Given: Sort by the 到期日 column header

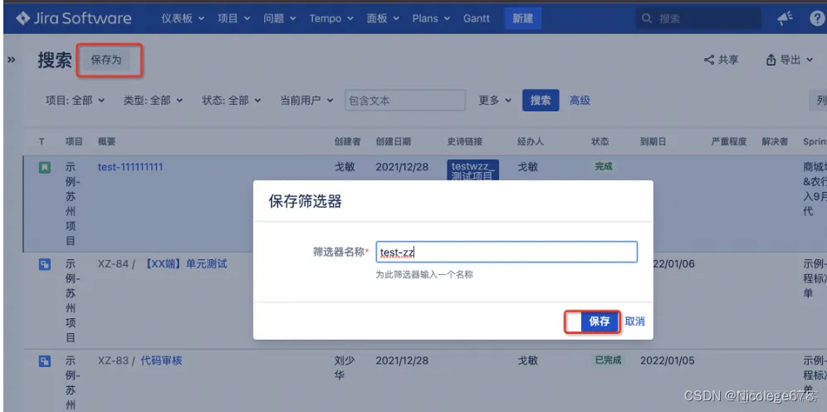Looking at the screenshot, I should point(653,141).
